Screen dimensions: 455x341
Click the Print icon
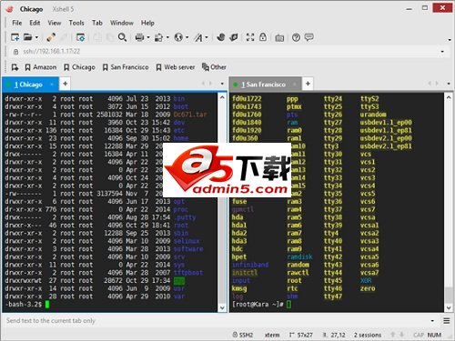pos(139,37)
